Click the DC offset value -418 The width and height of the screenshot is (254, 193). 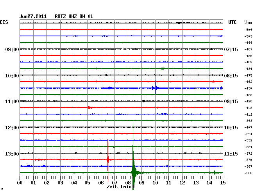(x=248, y=108)
